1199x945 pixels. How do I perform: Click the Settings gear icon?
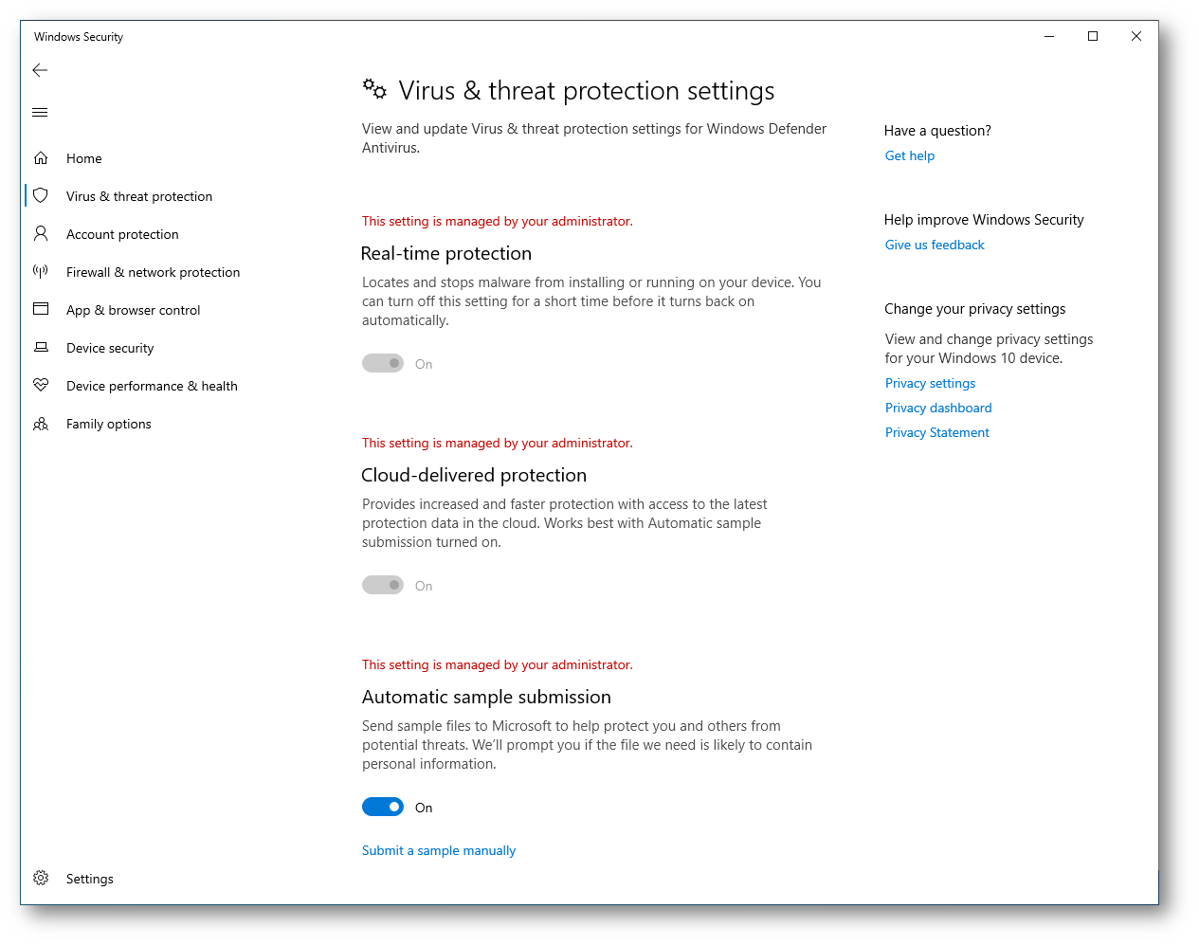pos(41,878)
